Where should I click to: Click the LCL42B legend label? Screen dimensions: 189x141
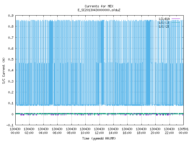[164, 26]
